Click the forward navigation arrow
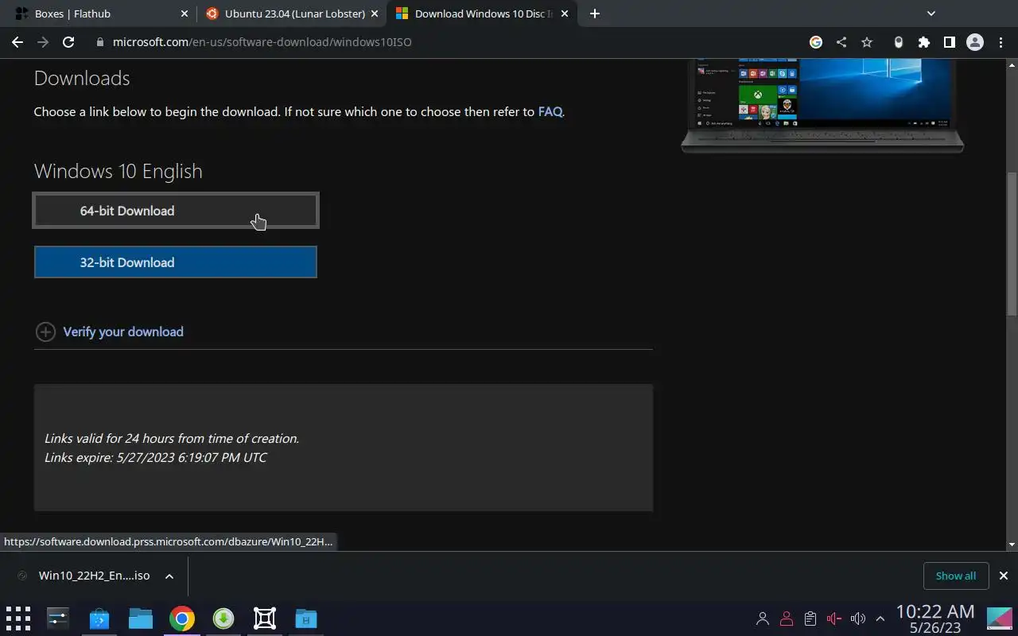 (x=43, y=42)
